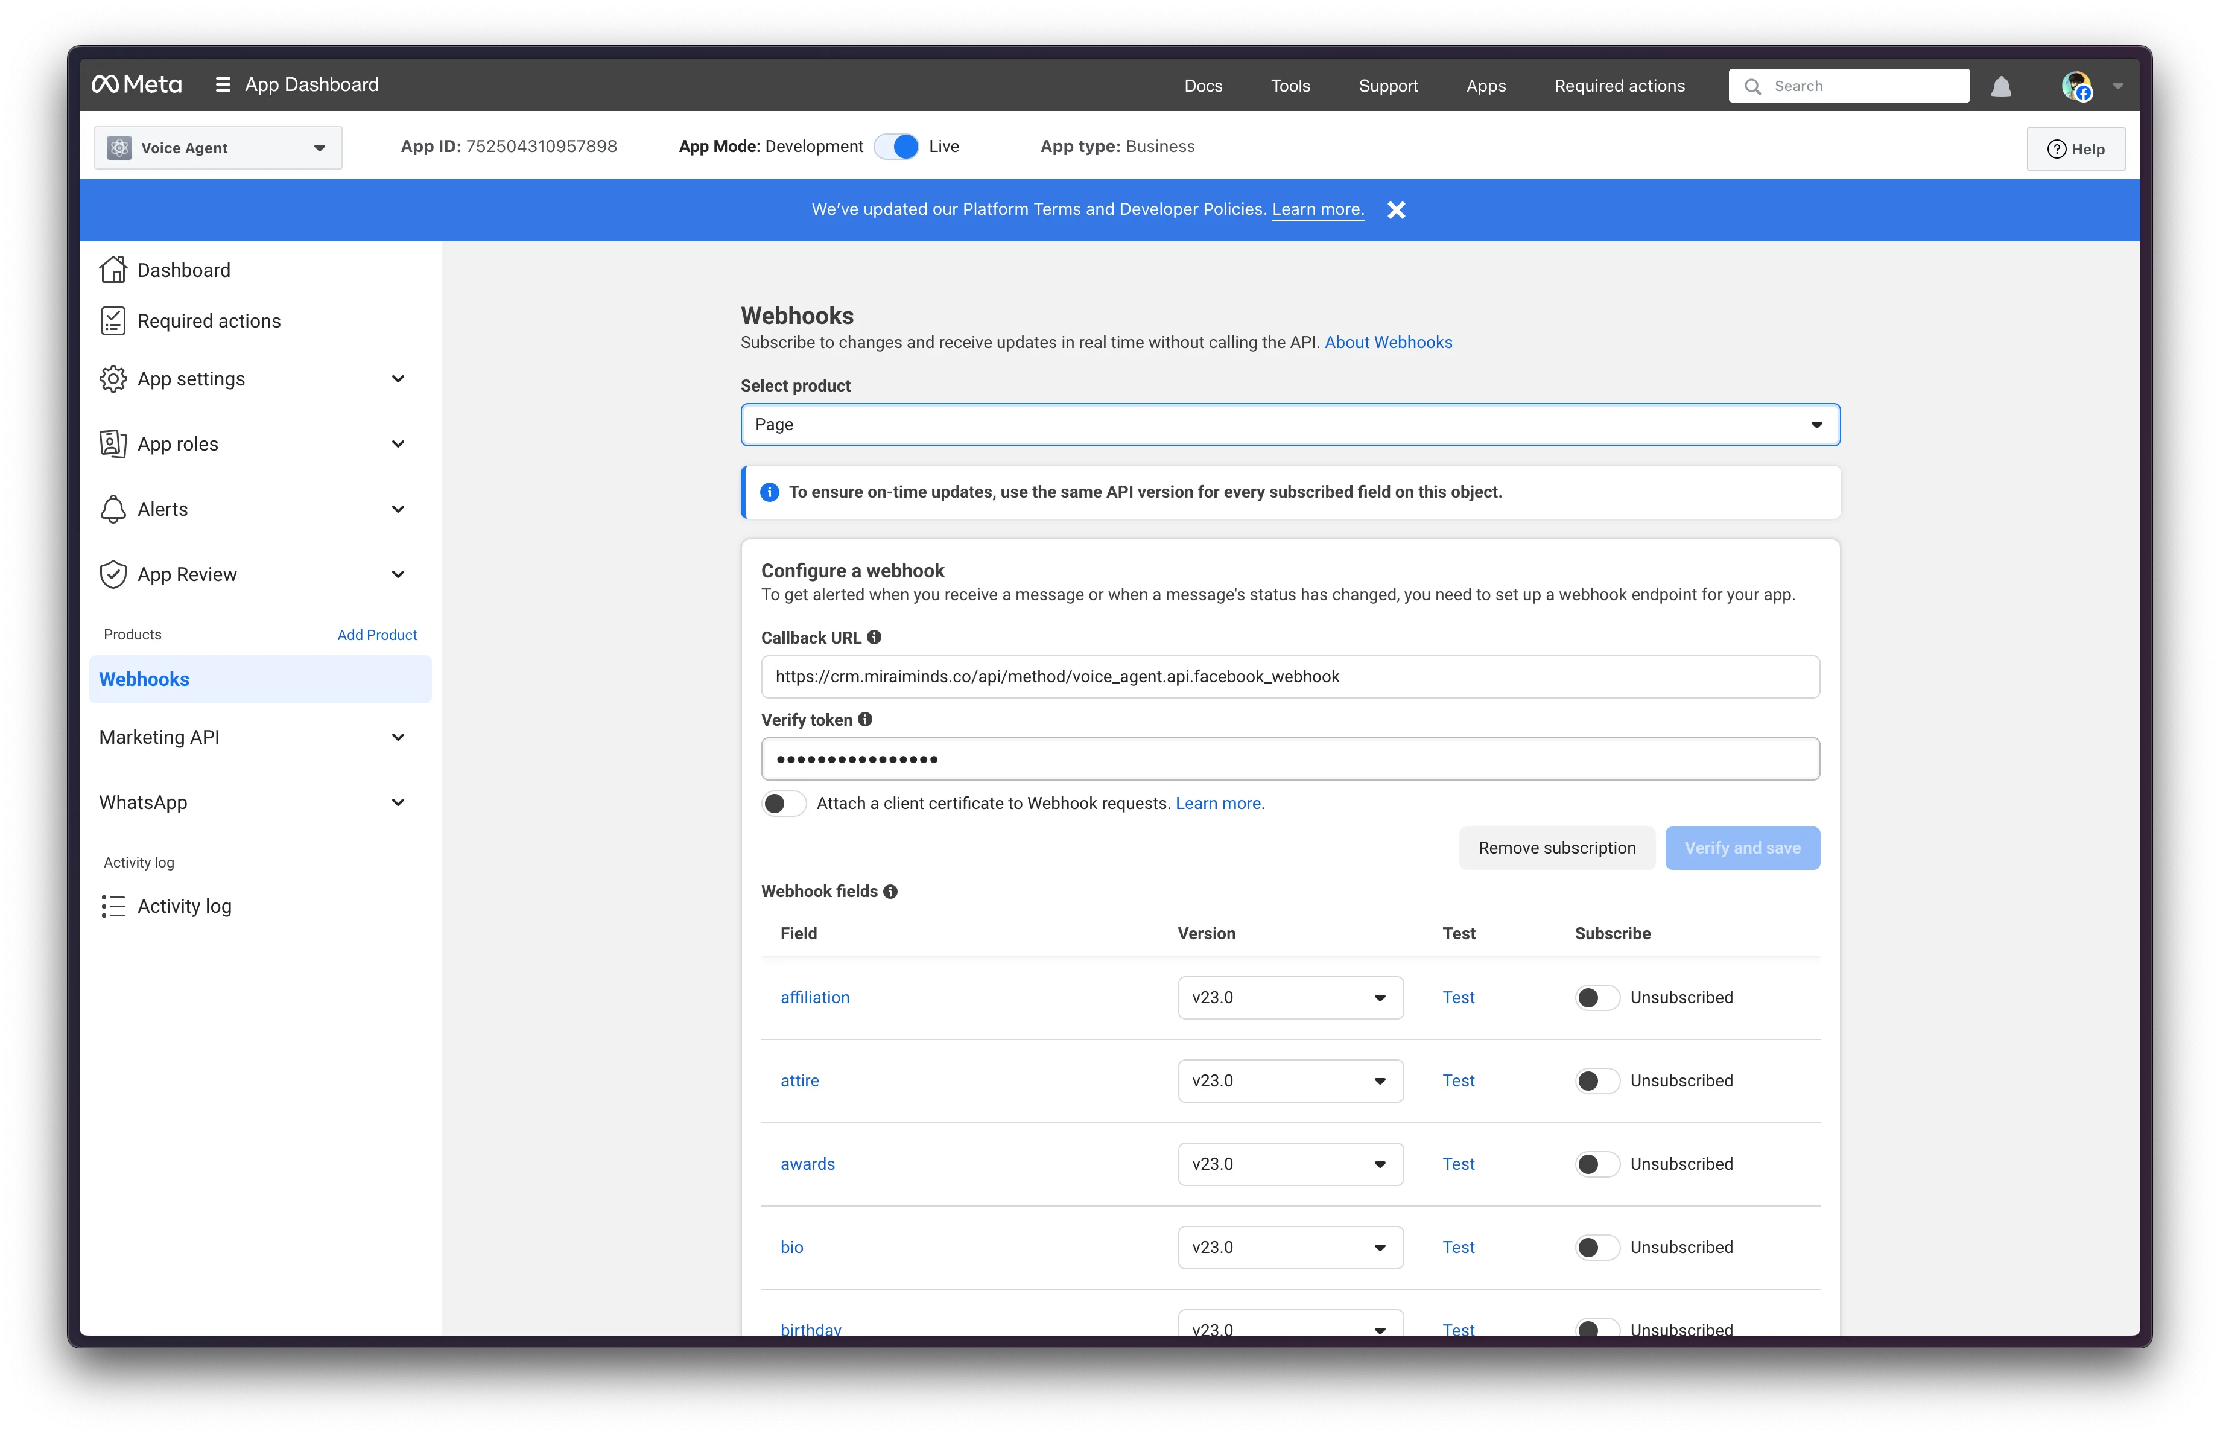
Task: Open version dropdown for bio
Action: point(1290,1248)
